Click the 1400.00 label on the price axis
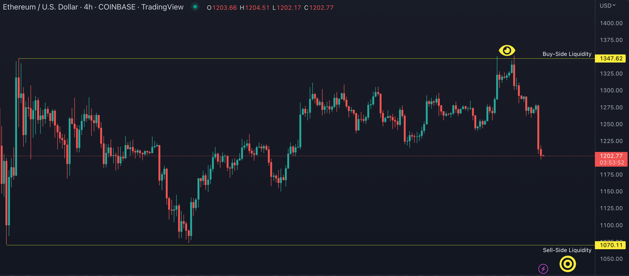Viewport: 629px width, 276px height. [x=612, y=23]
